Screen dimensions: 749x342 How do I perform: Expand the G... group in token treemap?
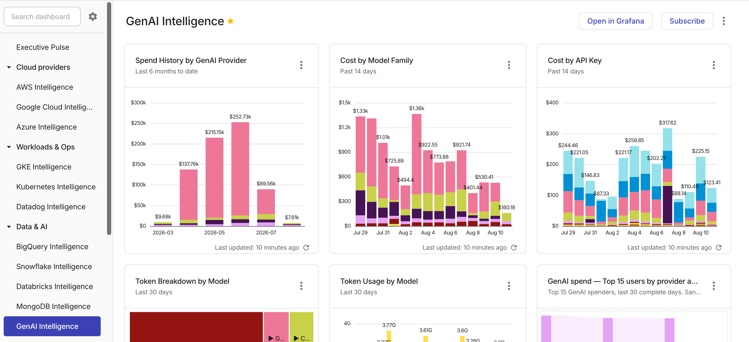(276, 338)
